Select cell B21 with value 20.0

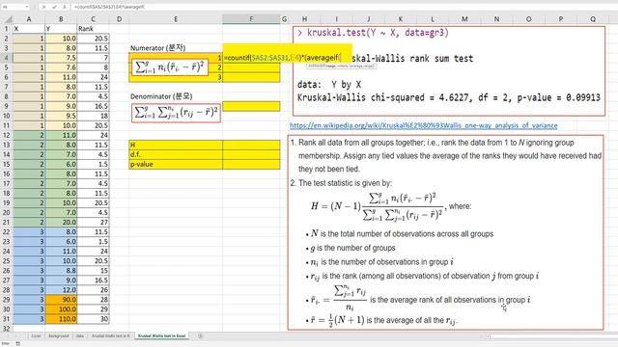[x=61, y=222]
